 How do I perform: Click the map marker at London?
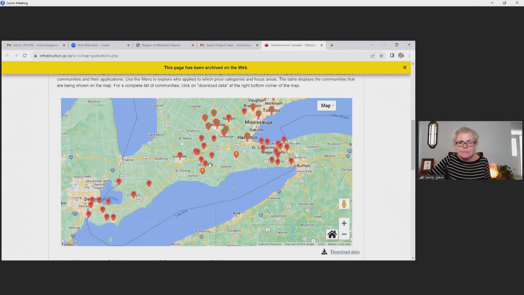(x=180, y=155)
